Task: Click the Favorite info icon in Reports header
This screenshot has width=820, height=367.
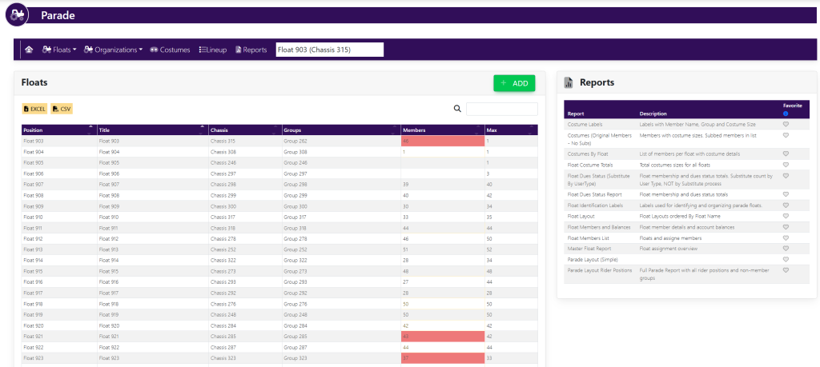Action: click(786, 114)
